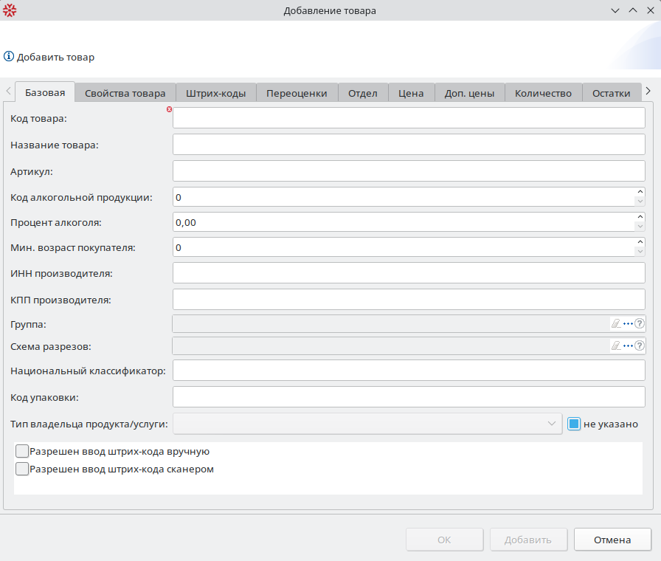Increase Процент алкоголя spinner value

pos(640,218)
